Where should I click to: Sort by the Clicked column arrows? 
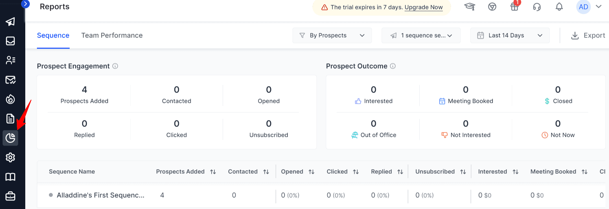(x=356, y=172)
